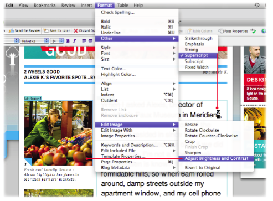
Task: Choose Check Spelling in Format menu
Action: click(137, 12)
